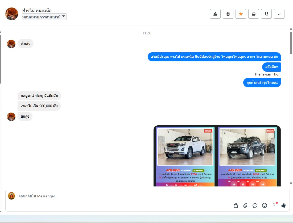Toggle the orange star follow-up button
This screenshot has height=223, width=293.
tap(241, 14)
